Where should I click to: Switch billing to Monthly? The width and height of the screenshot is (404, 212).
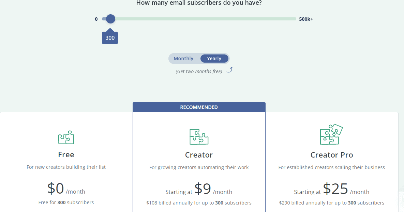tap(183, 58)
